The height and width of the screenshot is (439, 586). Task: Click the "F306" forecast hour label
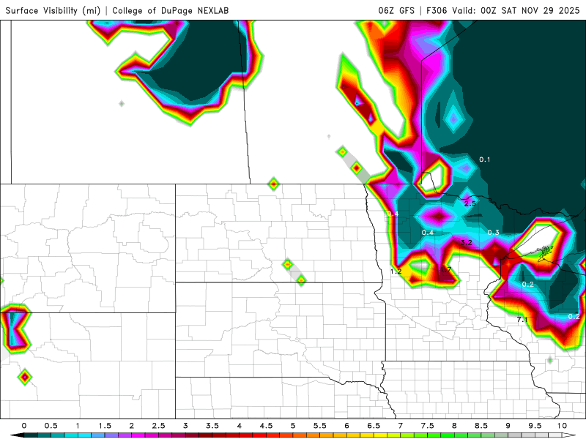click(x=437, y=10)
